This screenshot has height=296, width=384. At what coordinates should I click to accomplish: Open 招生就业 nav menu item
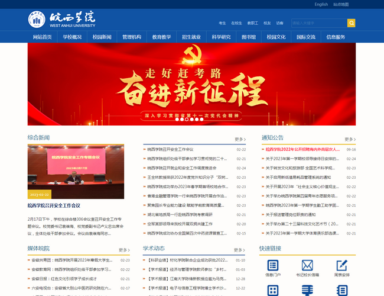[191, 37]
